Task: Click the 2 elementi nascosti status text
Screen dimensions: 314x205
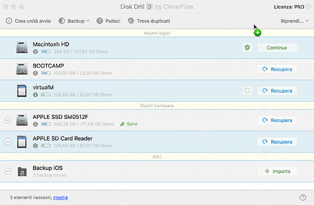Action: 31,198
